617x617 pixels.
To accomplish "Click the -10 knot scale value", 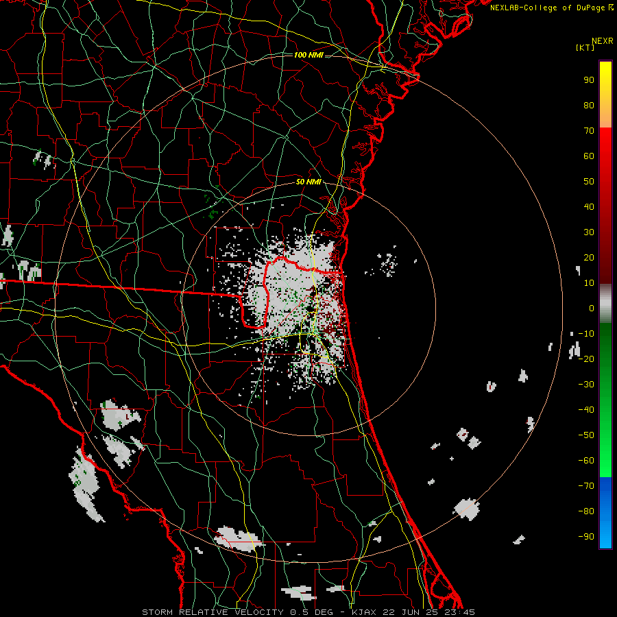I will pos(586,334).
